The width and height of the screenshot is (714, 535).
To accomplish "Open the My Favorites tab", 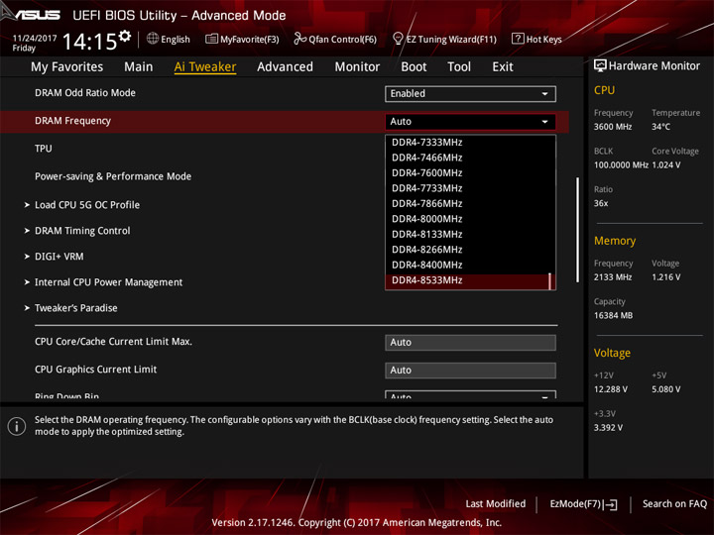I will (x=67, y=67).
